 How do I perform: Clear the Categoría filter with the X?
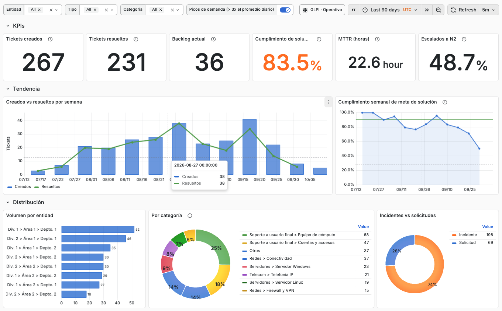tap(172, 10)
